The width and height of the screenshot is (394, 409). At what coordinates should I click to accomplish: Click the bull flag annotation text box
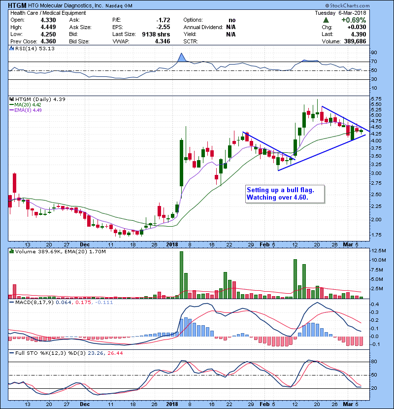point(285,194)
